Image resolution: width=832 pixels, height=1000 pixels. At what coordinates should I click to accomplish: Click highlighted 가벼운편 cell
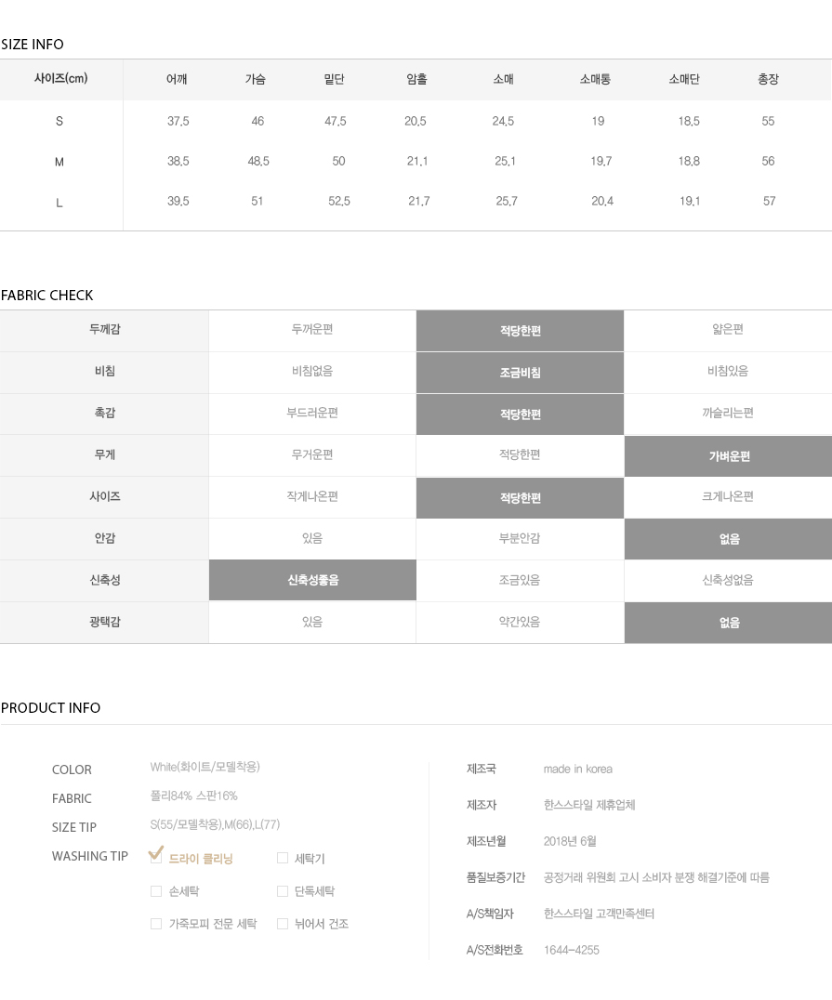click(729, 456)
